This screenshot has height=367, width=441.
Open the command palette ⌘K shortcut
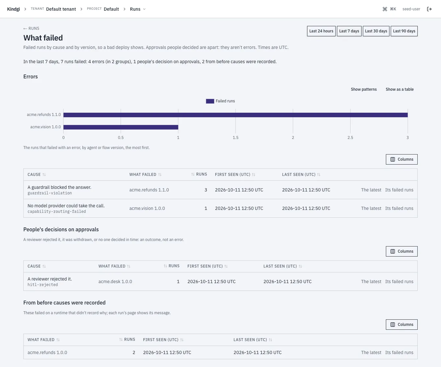(389, 9)
